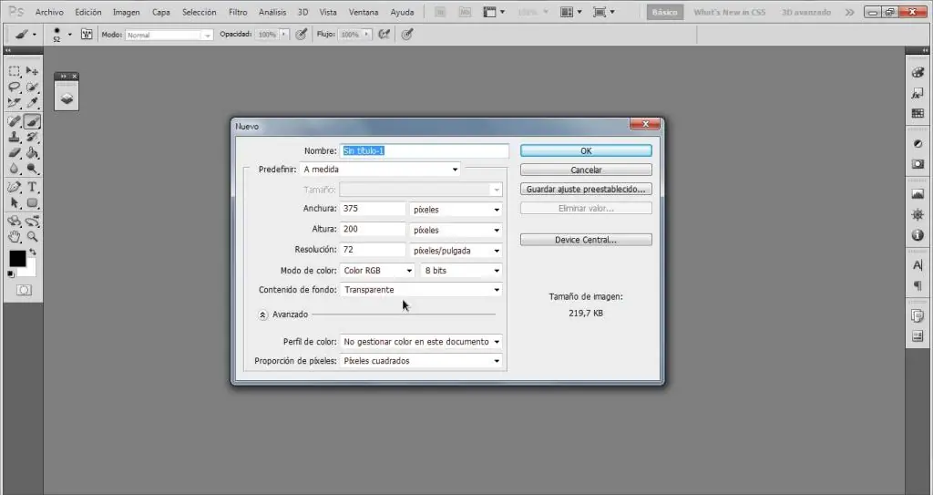933x495 pixels.
Task: Select the Pen tool
Action: click(x=15, y=187)
